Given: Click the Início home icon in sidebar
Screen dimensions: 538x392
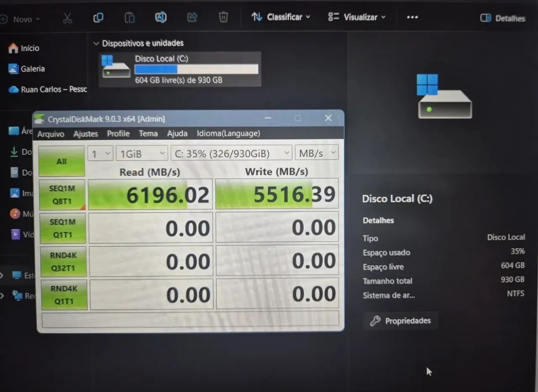Looking at the screenshot, I should (x=13, y=48).
